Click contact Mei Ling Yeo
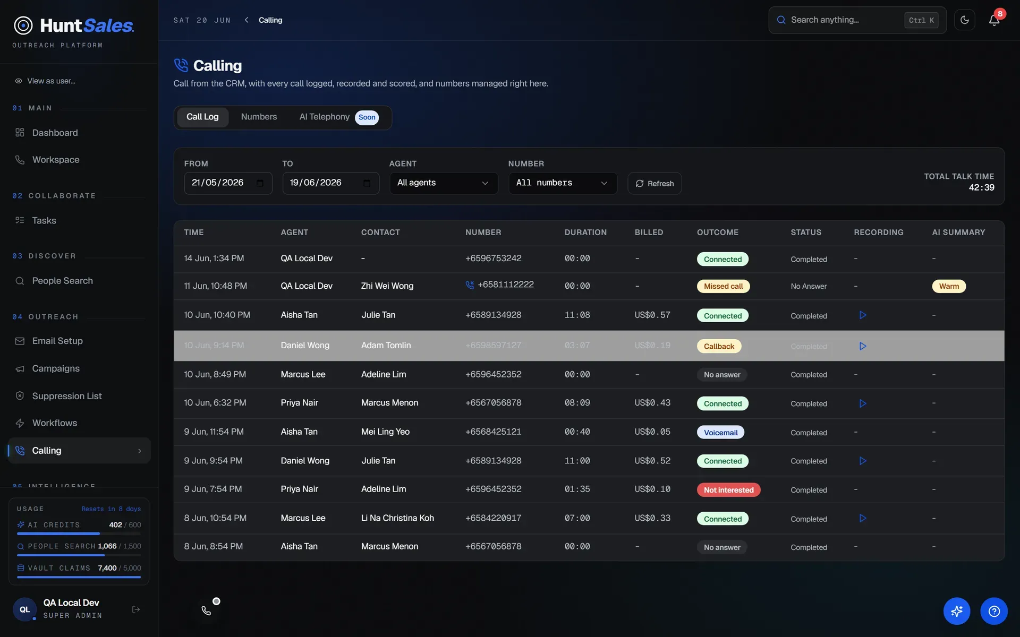Image resolution: width=1020 pixels, height=637 pixels. tap(385, 432)
